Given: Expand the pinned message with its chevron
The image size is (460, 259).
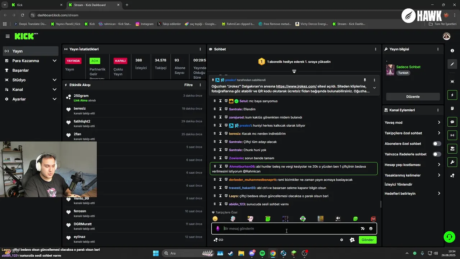Looking at the screenshot, I should [374, 88].
